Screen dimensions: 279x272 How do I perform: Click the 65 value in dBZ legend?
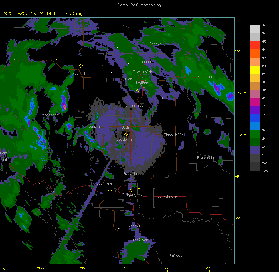coord(264,42)
